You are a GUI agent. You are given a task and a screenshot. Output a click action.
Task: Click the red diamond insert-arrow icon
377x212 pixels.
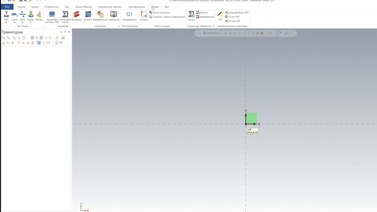tap(32, 43)
